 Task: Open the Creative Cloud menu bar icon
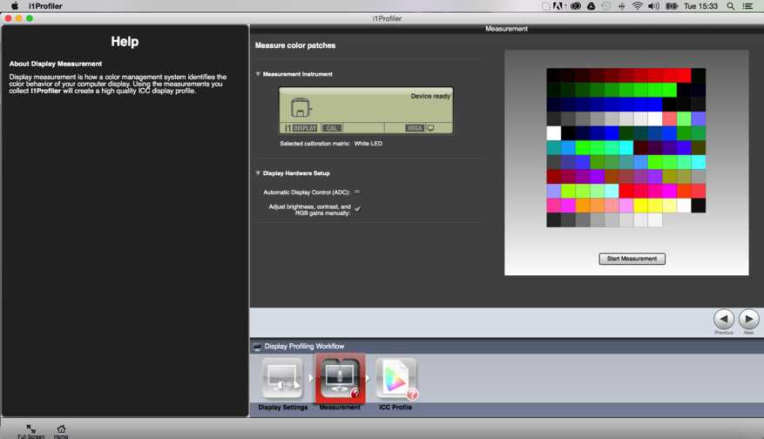pyautogui.click(x=576, y=6)
